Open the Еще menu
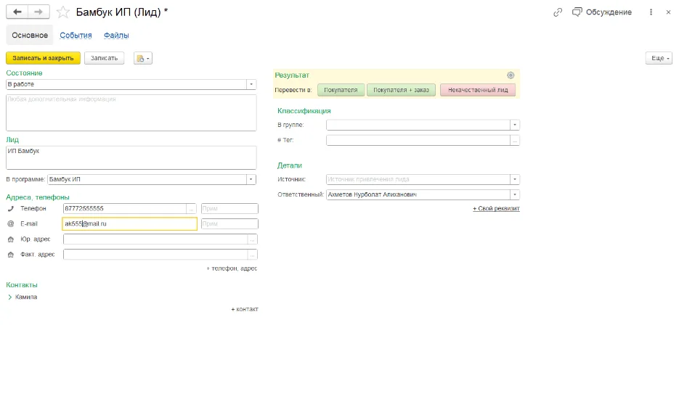Image resolution: width=679 pixels, height=399 pixels. [659, 58]
